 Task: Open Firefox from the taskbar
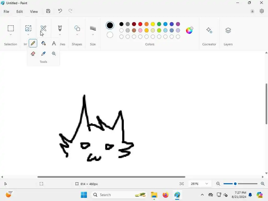pyautogui.click(x=165, y=195)
